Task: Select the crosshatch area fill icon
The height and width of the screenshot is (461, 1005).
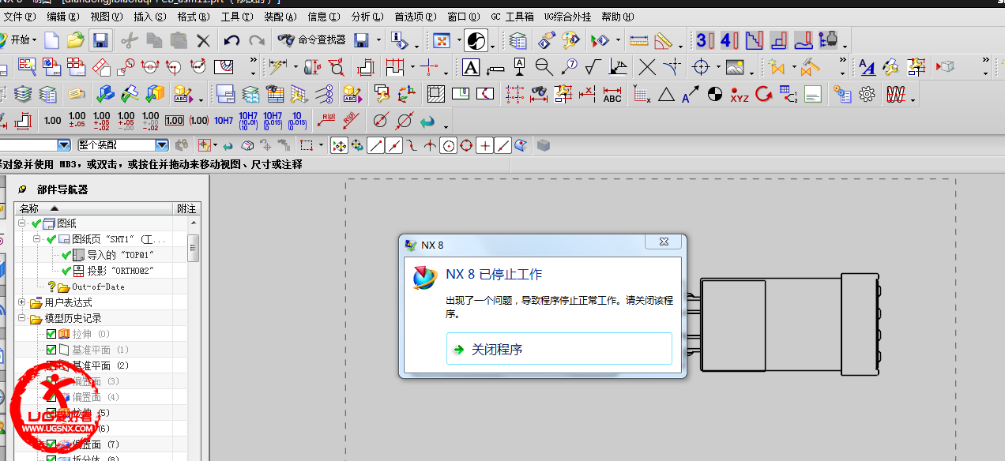Action: 436,95
